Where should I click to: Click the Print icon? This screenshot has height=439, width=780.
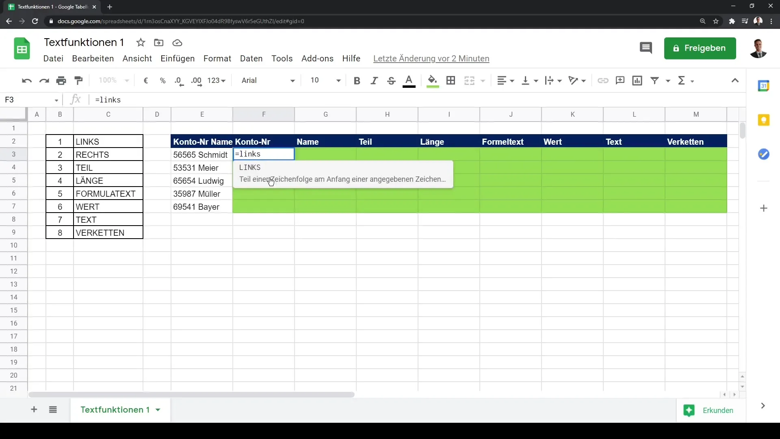[61, 80]
